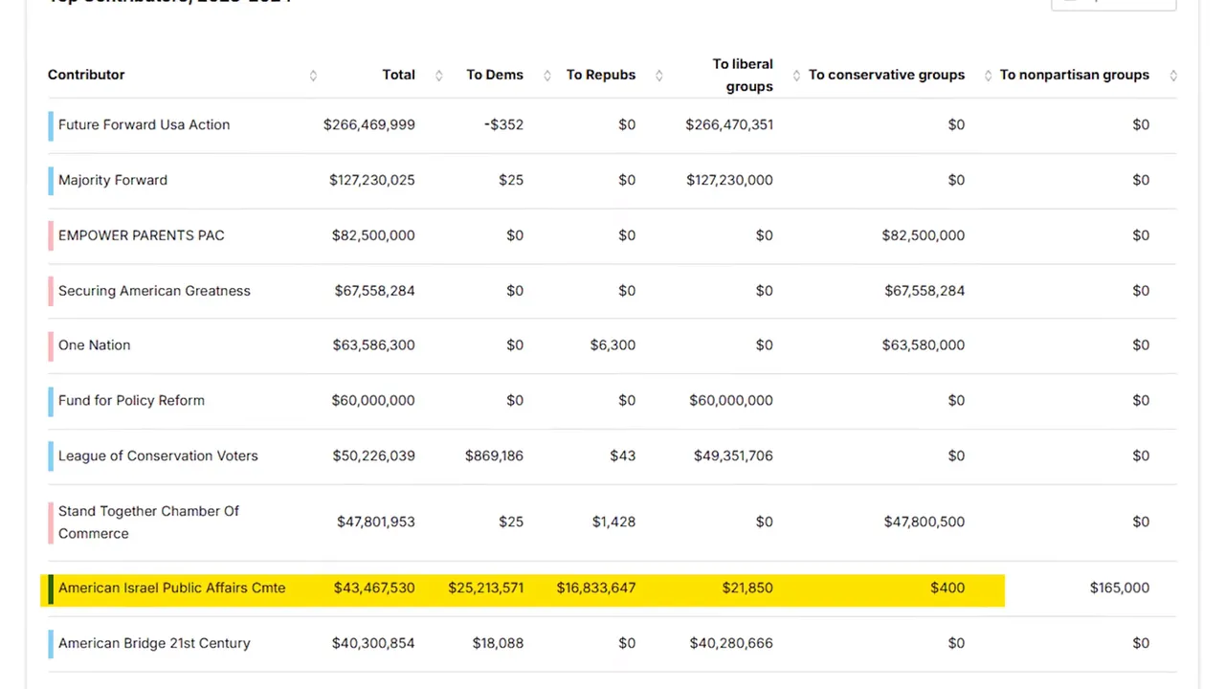Click the $49,351,706 liberal groups value
Screen dimensions: 1225x689
733,456
